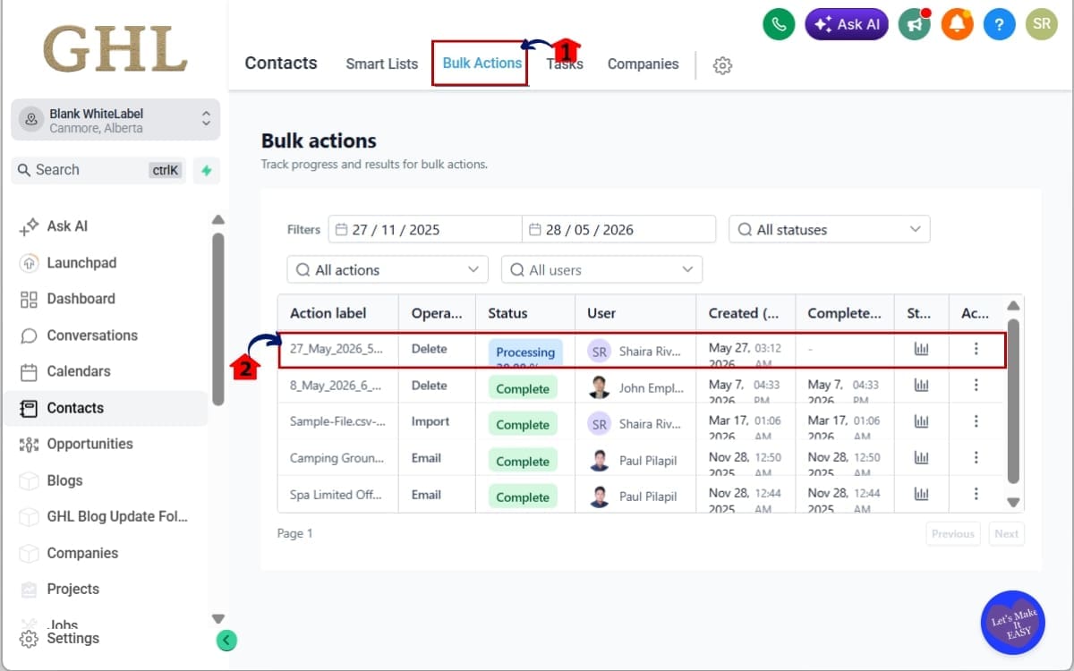1074x671 pixels.
Task: Click the Next page button
Action: [x=1007, y=534]
